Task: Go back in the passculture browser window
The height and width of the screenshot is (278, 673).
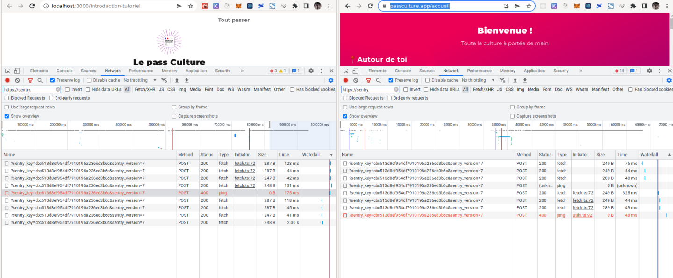Action: tap(347, 6)
